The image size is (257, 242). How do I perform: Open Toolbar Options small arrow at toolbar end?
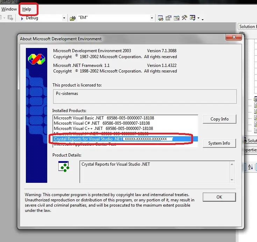click(x=202, y=20)
